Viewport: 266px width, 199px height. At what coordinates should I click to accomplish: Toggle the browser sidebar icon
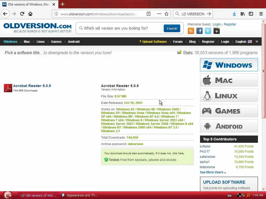(251, 14)
